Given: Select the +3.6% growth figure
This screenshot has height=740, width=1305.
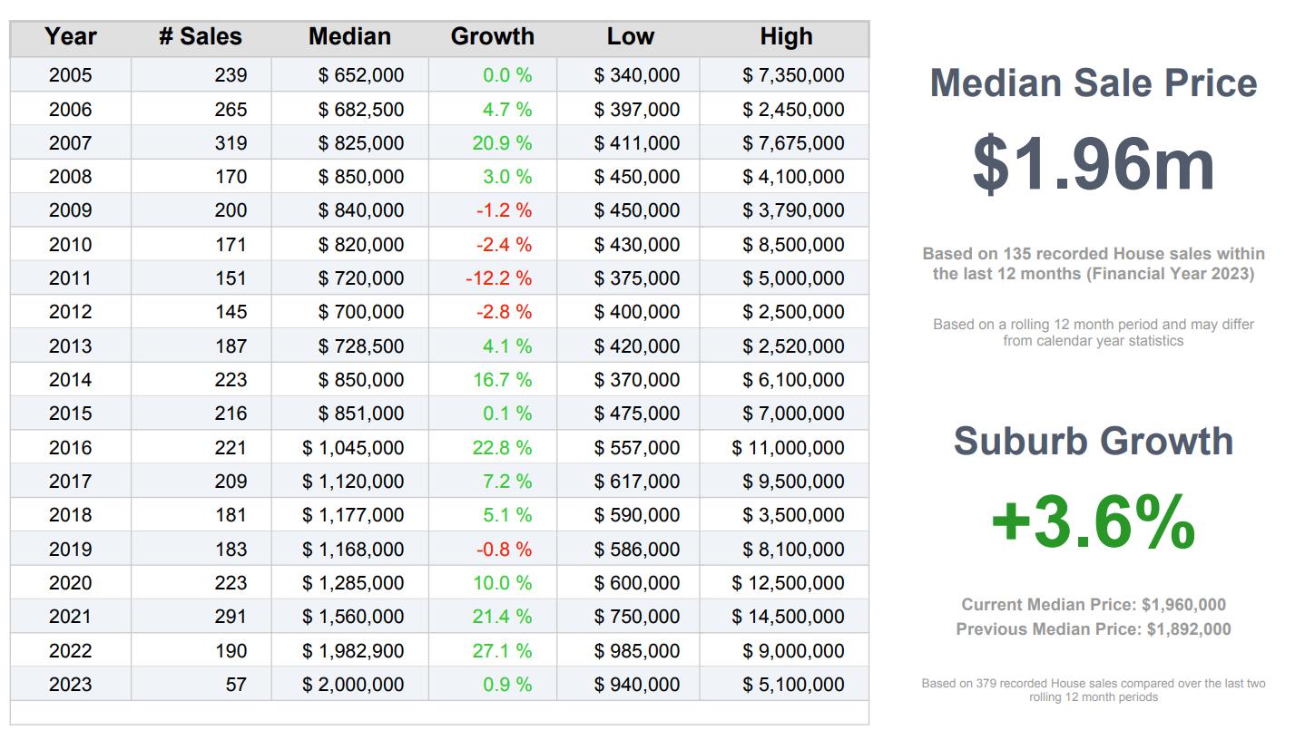Looking at the screenshot, I should click(1093, 522).
